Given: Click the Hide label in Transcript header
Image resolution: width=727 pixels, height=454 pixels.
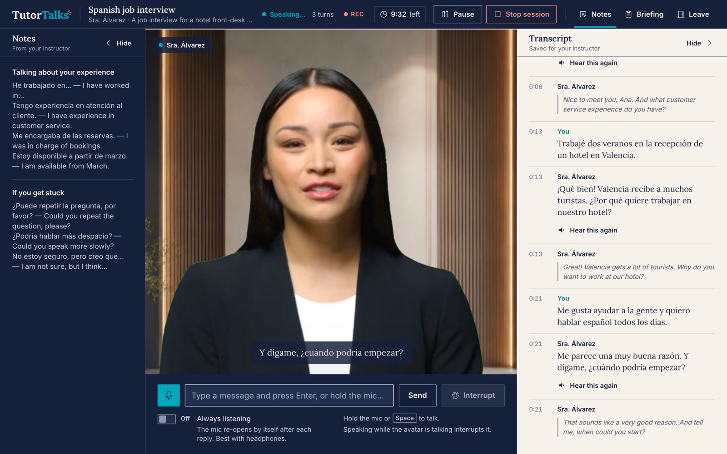Looking at the screenshot, I should coord(693,43).
